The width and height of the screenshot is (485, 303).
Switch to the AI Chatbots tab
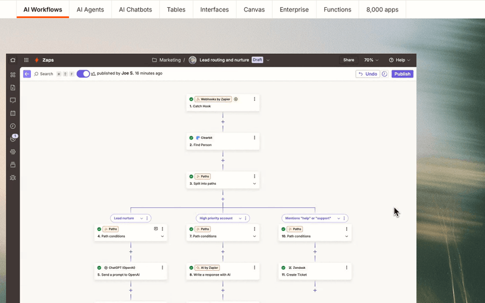pos(135,10)
